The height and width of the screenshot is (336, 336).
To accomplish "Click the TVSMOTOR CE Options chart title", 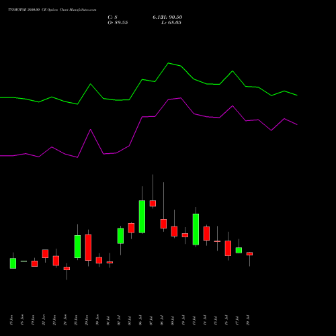I will tap(52, 10).
